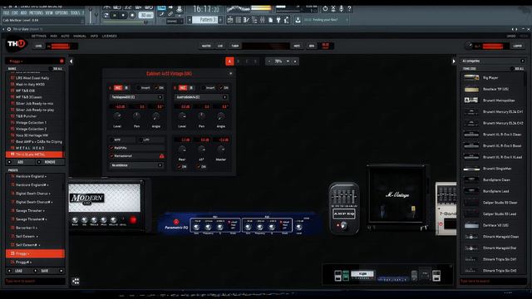Screen dimensions: 532x299
Task: Click the TH-U logo icon
Action: [x=17, y=44]
